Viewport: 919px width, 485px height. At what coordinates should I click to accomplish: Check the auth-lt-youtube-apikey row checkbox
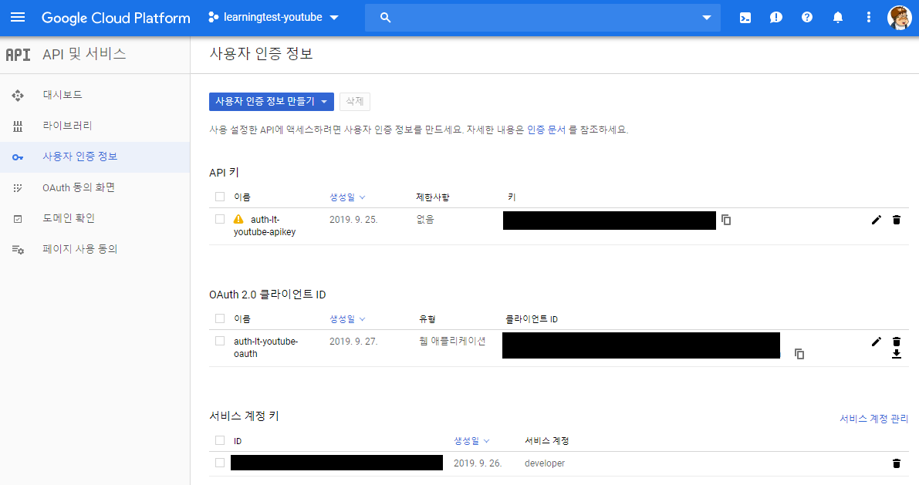pyautogui.click(x=220, y=219)
